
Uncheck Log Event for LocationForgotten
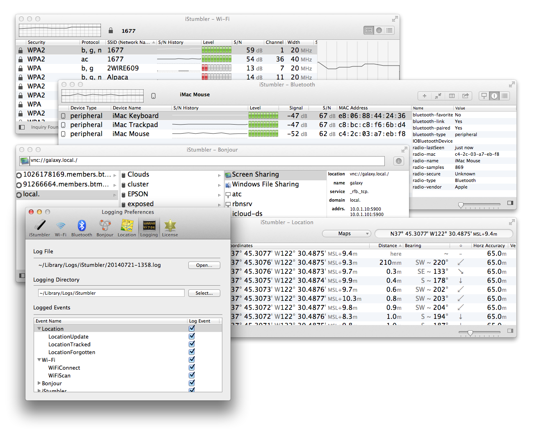click(x=192, y=352)
